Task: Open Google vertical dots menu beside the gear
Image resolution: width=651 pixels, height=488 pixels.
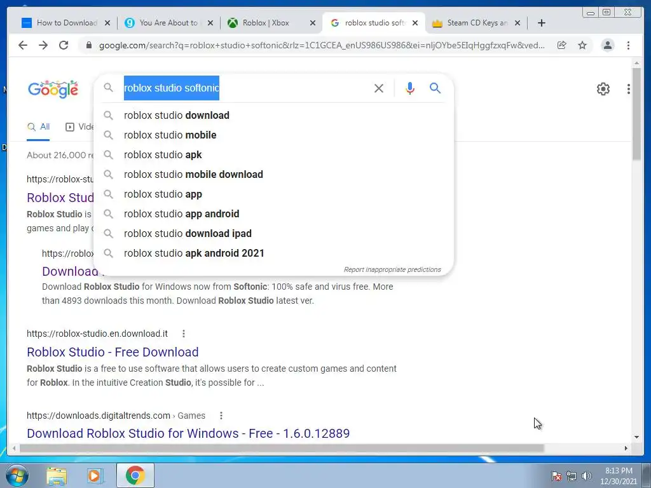Action: [x=629, y=89]
